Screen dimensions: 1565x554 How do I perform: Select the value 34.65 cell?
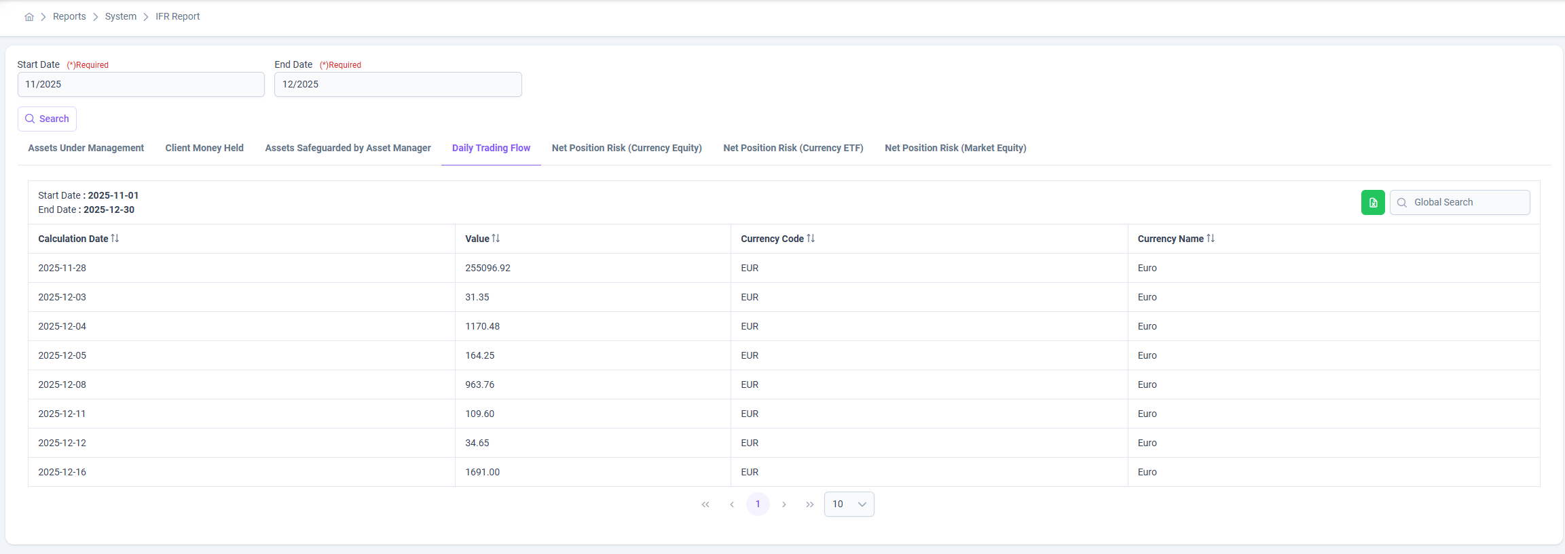(593, 443)
